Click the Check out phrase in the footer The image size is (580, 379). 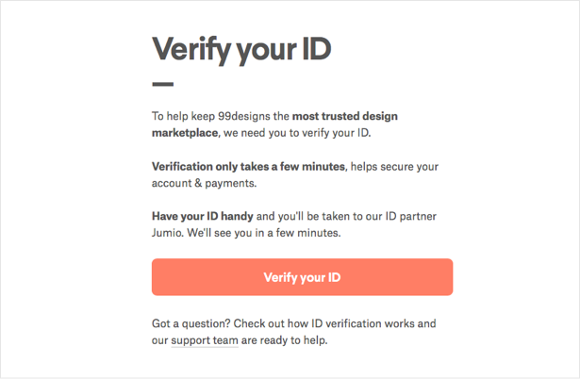[267, 323]
